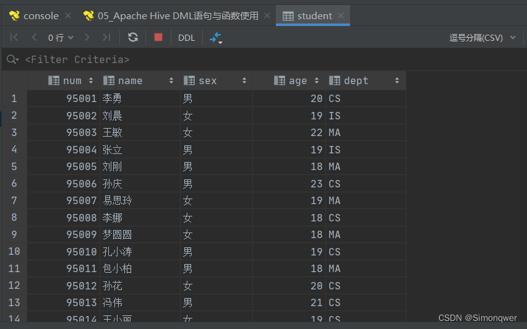Screen dimensions: 527x329
Task: Open the 逗号分隔(CSV) export format dropdown
Action: point(482,38)
